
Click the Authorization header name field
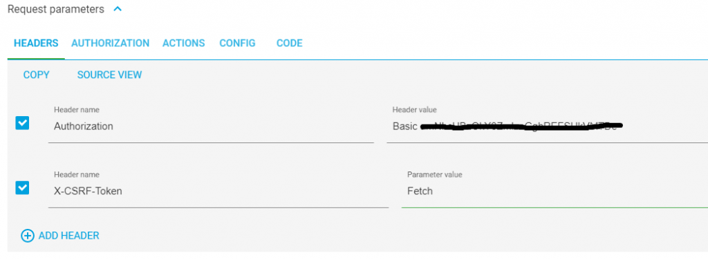211,127
